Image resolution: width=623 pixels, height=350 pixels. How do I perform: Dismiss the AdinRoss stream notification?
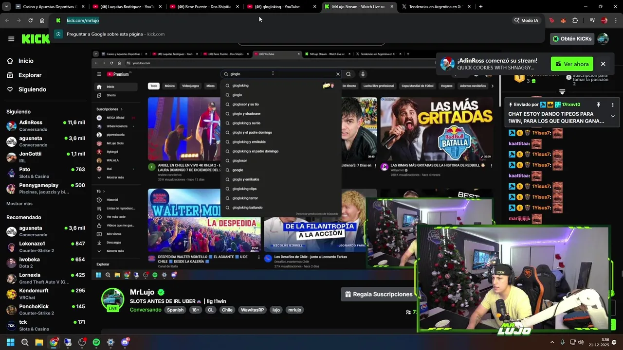pos(603,64)
